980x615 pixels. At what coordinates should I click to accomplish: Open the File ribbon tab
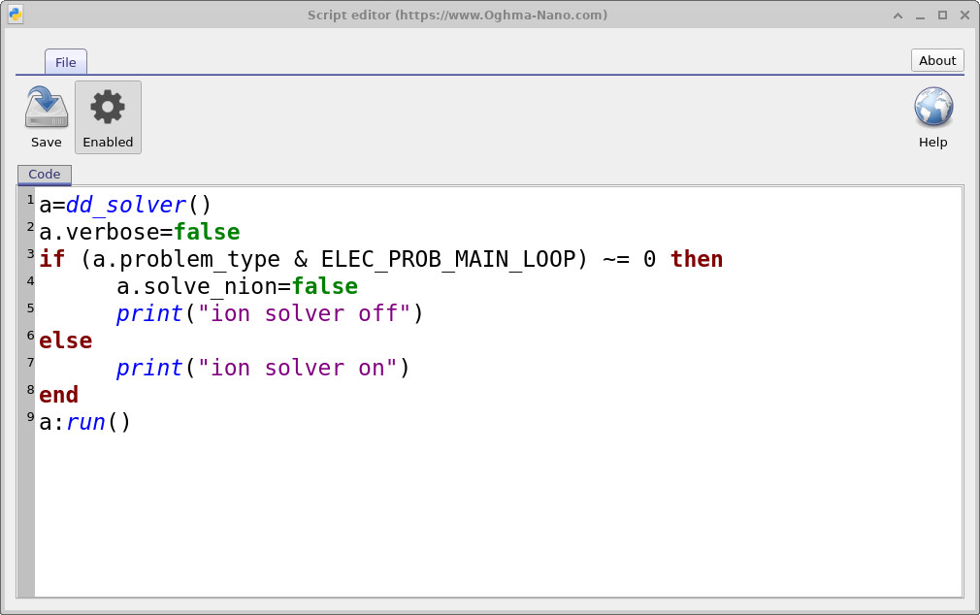tap(65, 62)
